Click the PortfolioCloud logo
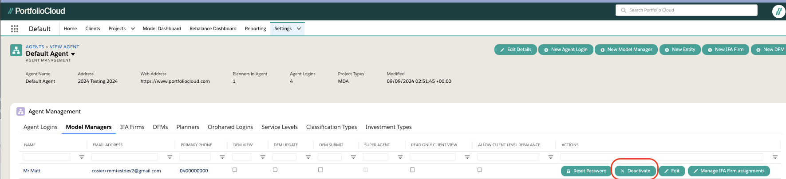 (x=36, y=11)
